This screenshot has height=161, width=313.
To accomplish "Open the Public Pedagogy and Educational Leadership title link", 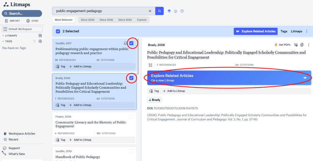I will tap(226, 55).
